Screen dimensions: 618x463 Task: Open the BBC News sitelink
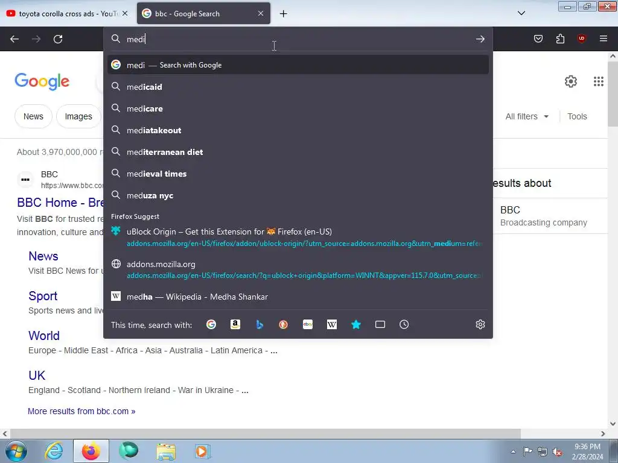point(43,256)
